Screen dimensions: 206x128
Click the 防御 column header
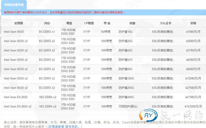tap(132, 23)
